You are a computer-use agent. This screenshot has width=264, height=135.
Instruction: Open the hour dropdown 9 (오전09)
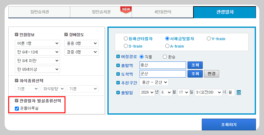coord(208,92)
